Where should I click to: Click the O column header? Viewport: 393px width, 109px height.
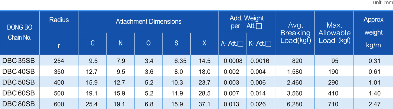click(x=148, y=43)
